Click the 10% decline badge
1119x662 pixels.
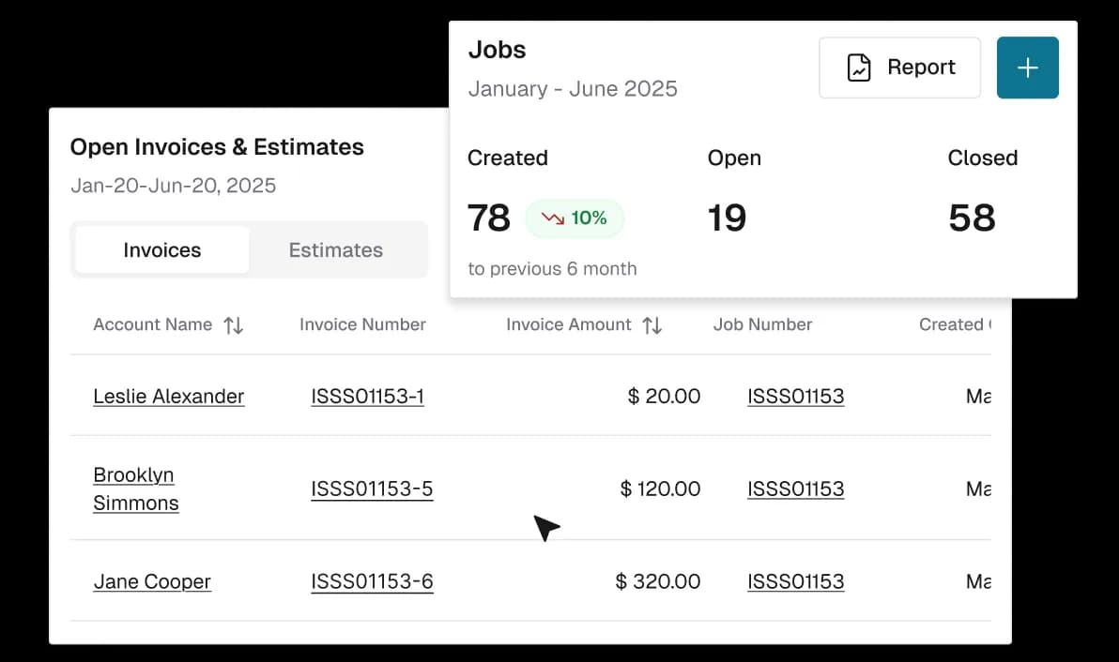tap(575, 218)
